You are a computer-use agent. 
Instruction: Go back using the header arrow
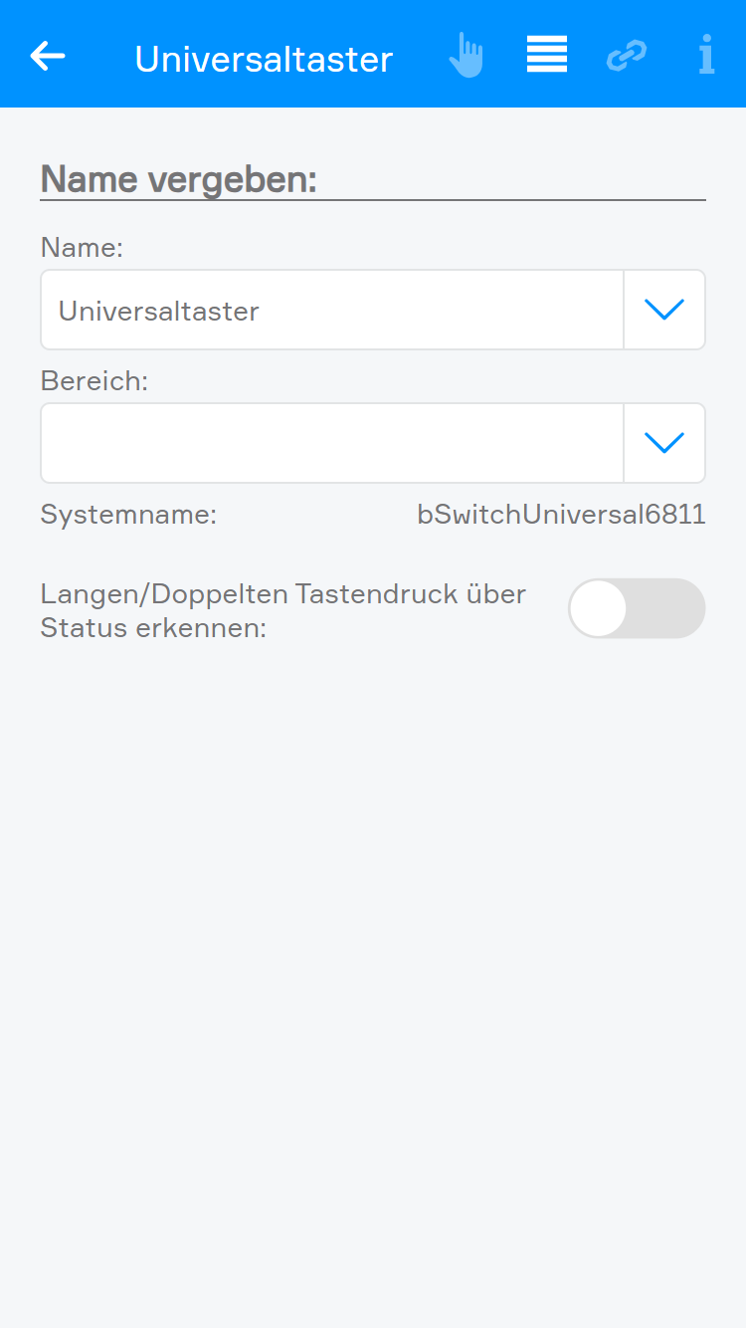click(48, 56)
